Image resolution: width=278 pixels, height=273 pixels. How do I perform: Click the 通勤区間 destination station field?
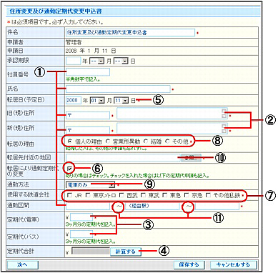click(217, 206)
